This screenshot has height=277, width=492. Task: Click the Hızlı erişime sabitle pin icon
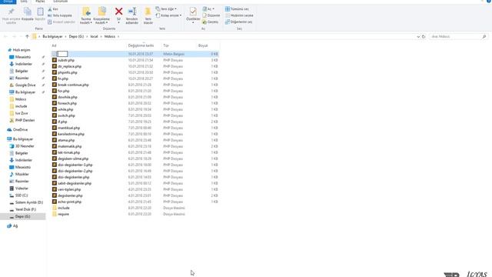pos(11,12)
